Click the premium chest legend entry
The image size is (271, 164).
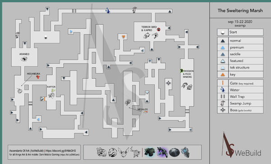(240, 47)
